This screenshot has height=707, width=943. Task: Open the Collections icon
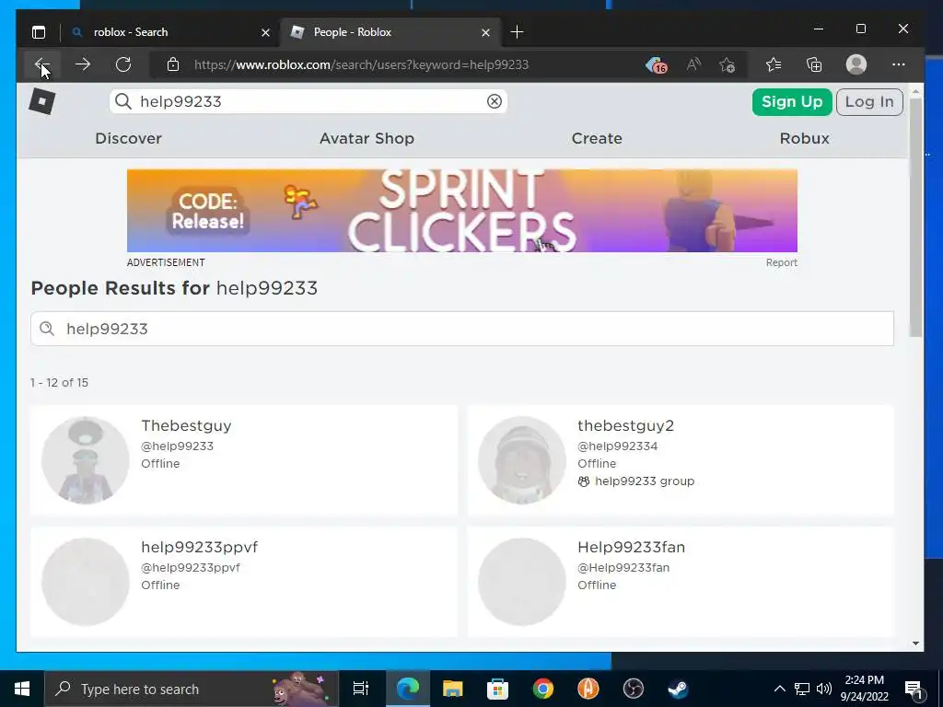tap(814, 64)
